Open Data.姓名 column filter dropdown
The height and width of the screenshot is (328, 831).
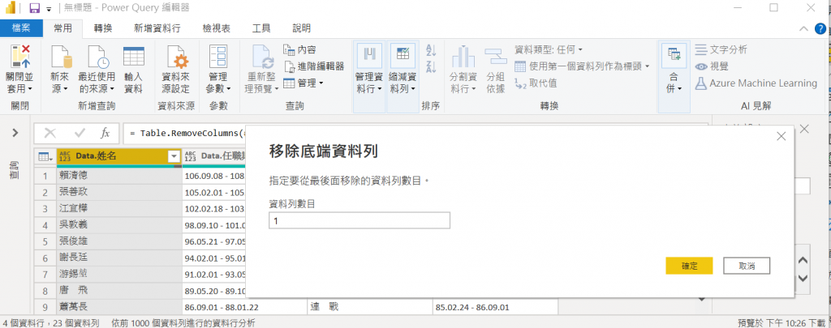coord(174,156)
